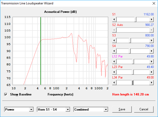Click the S1 slider thumb
158x117 pixels.
135,19
